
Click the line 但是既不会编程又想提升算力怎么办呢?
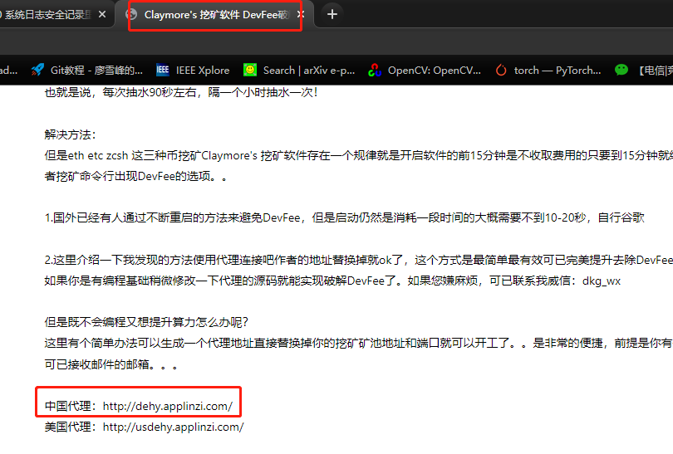(146, 322)
